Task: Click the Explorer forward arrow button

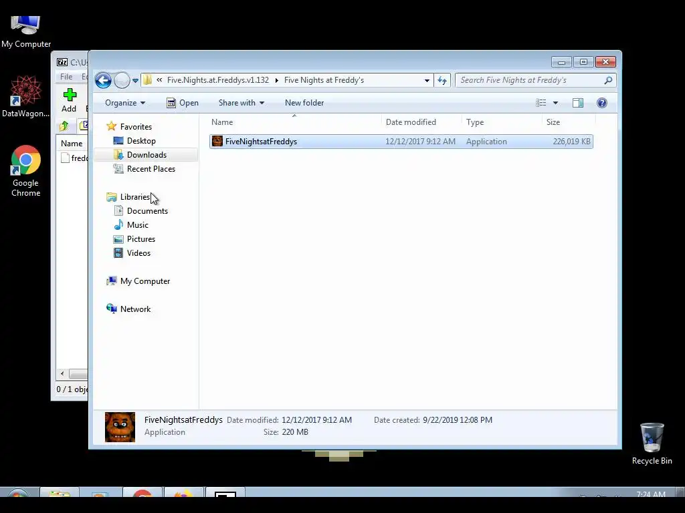Action: 122,80
